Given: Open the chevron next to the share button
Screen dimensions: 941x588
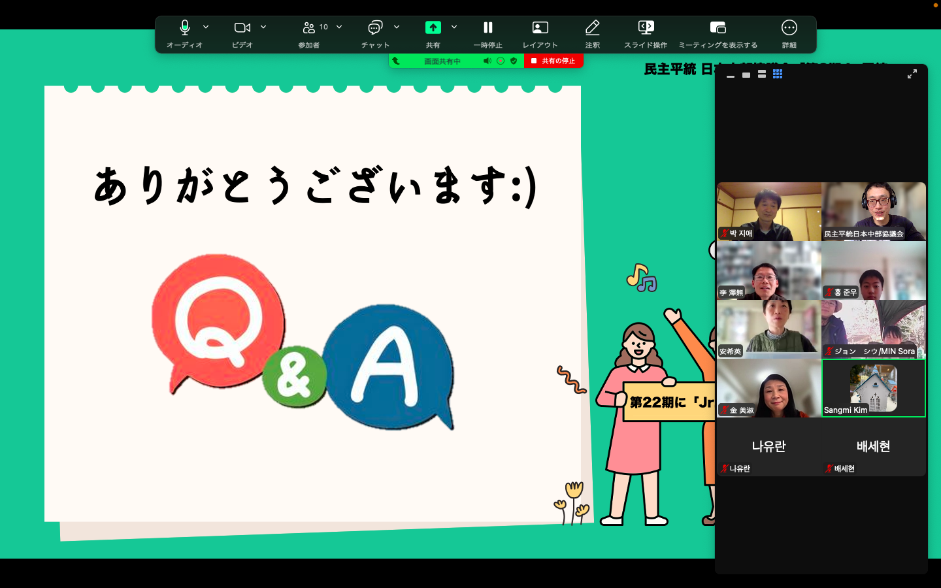Looking at the screenshot, I should coord(454,27).
